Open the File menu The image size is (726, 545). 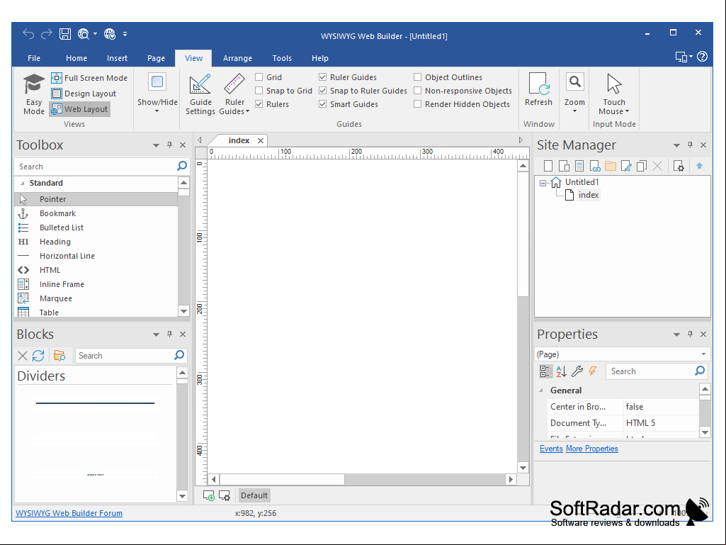34,58
